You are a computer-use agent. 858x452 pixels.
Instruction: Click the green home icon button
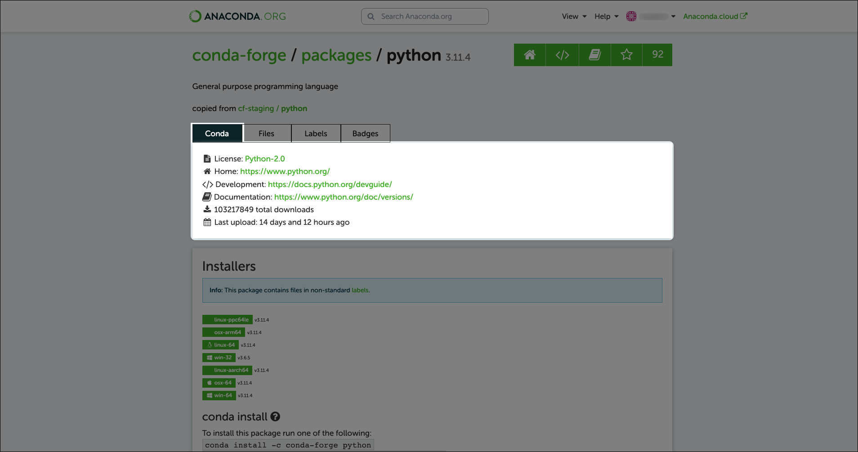coord(530,55)
